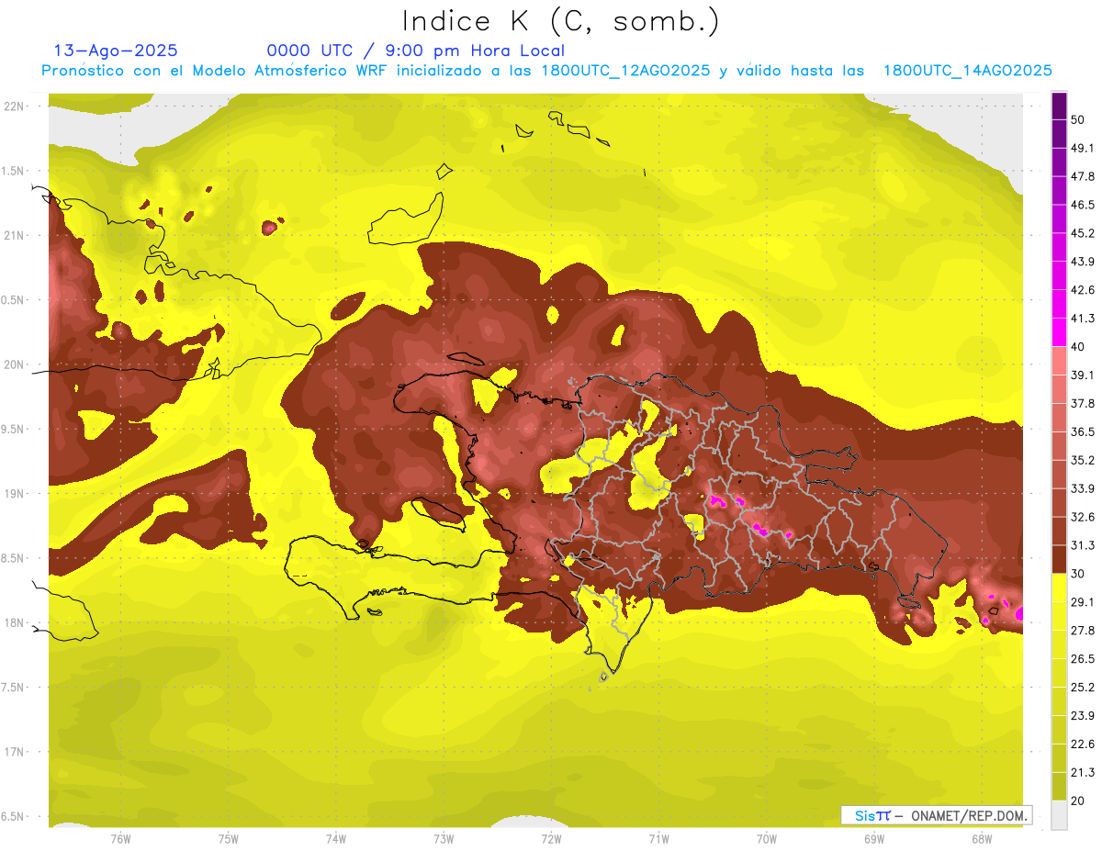Click the "19N" latitude label
This screenshot has width=1102, height=851.
point(14,493)
